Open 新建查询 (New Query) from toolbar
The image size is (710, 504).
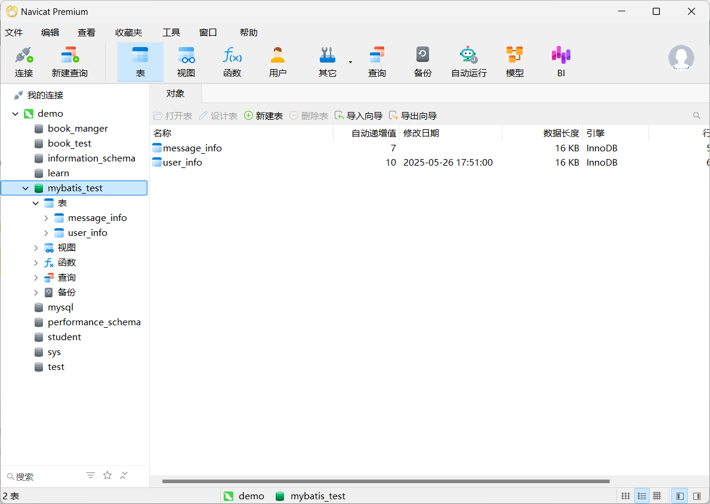[x=70, y=61]
